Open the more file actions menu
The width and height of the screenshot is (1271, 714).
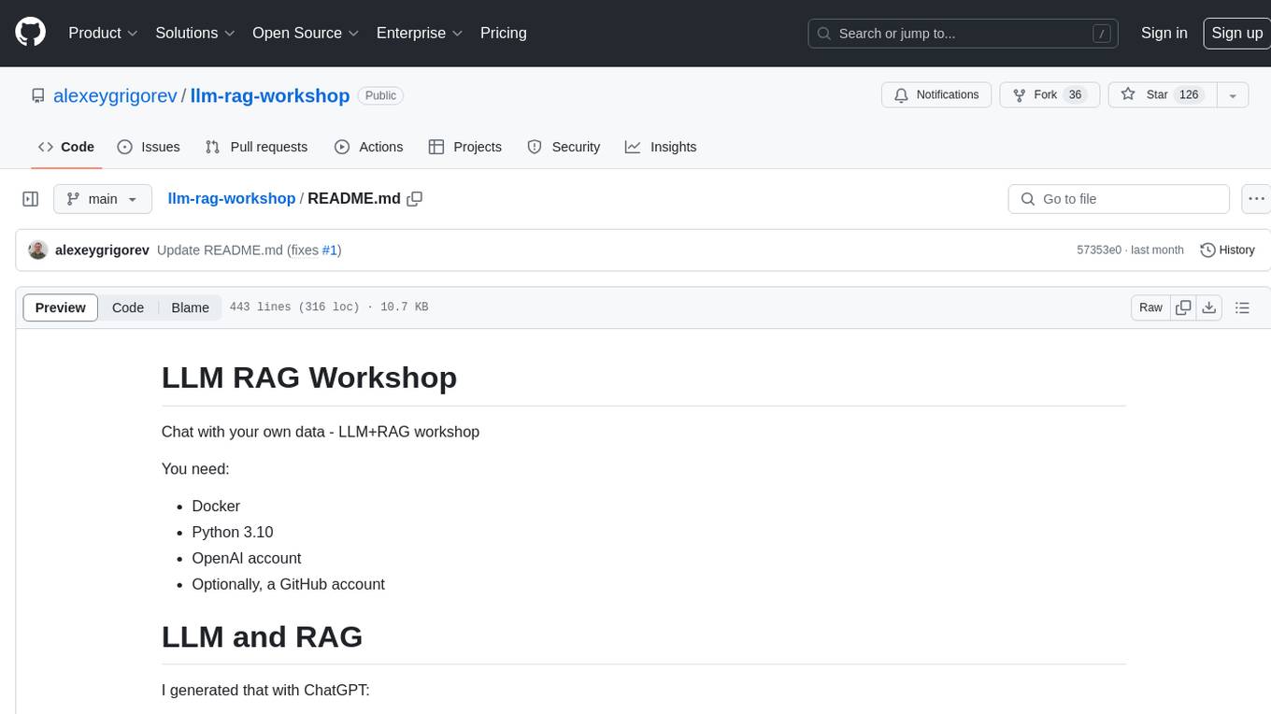(x=1256, y=199)
